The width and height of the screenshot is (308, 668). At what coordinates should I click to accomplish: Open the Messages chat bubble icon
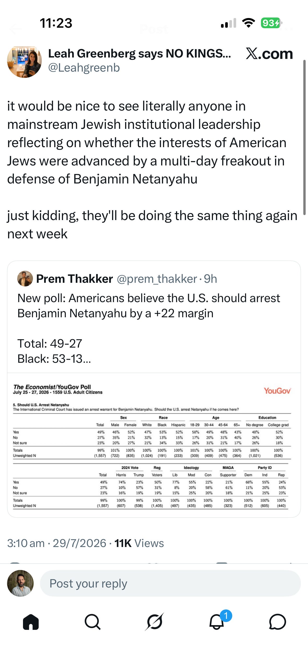(277, 622)
